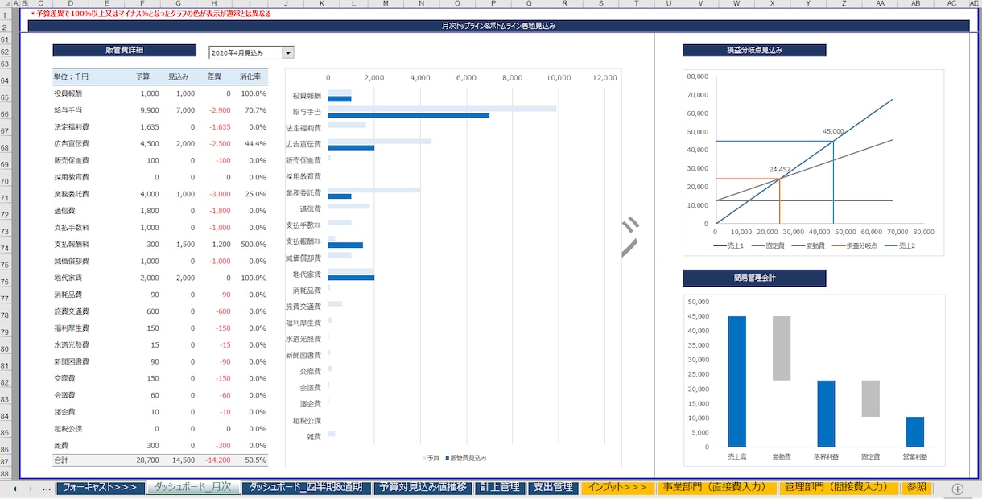
Task: Click the 販管費見込み legend entry
Action: (x=464, y=458)
